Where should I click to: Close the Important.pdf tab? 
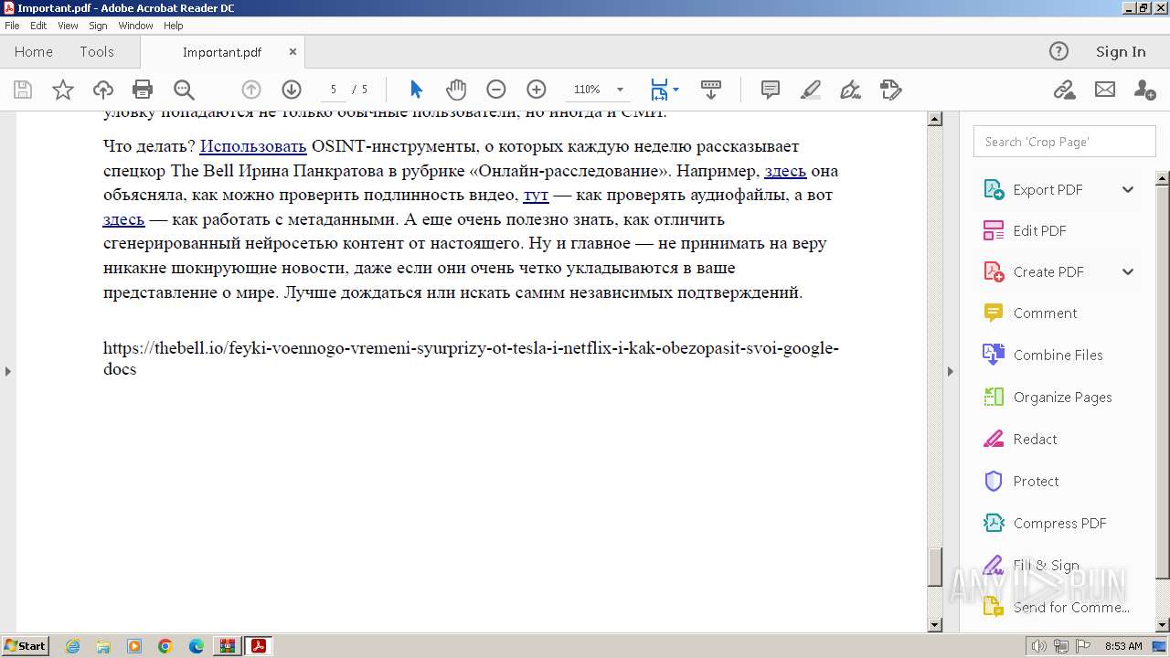pos(292,52)
